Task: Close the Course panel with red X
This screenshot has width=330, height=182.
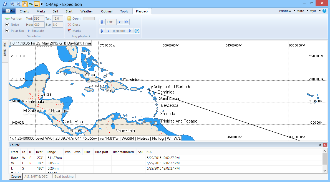Action: (x=325, y=145)
